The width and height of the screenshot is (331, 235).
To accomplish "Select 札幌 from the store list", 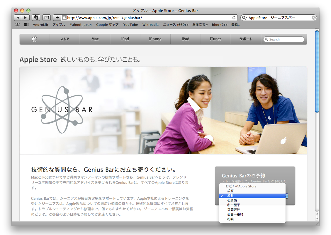I will click(x=252, y=219).
